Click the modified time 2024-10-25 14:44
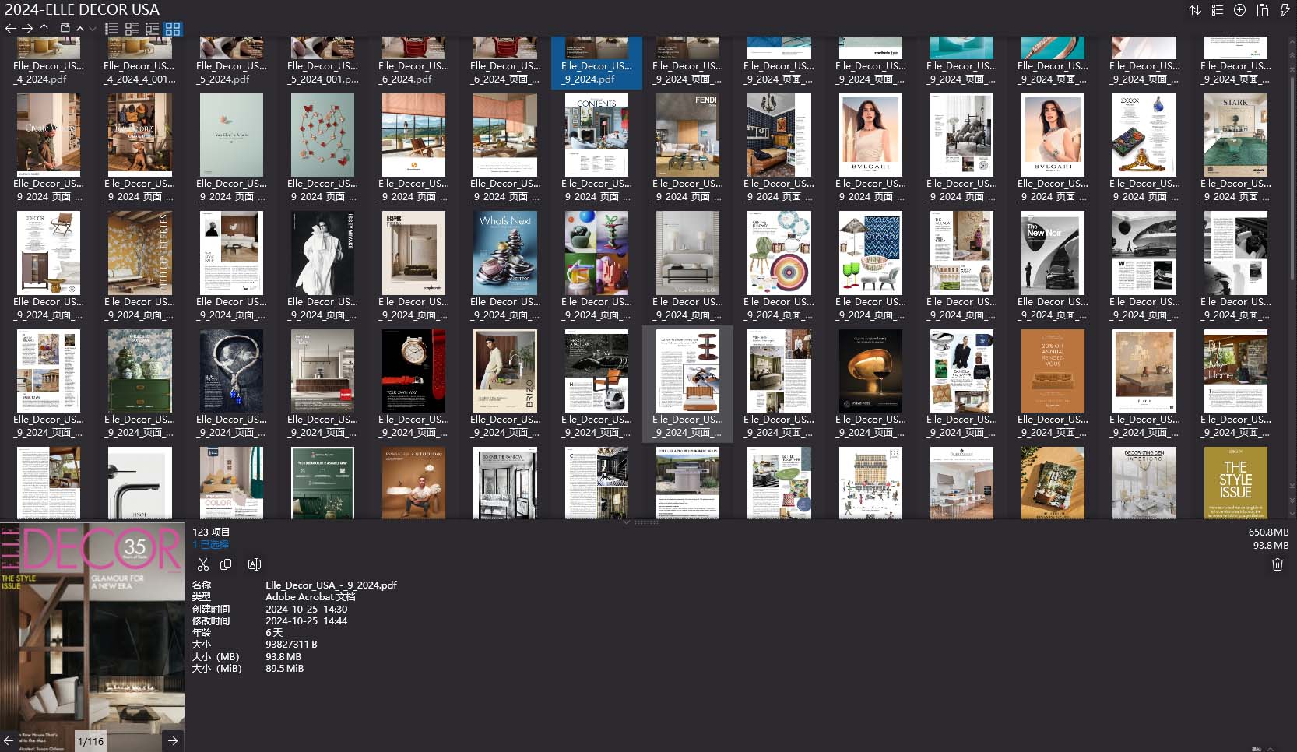 tap(306, 621)
